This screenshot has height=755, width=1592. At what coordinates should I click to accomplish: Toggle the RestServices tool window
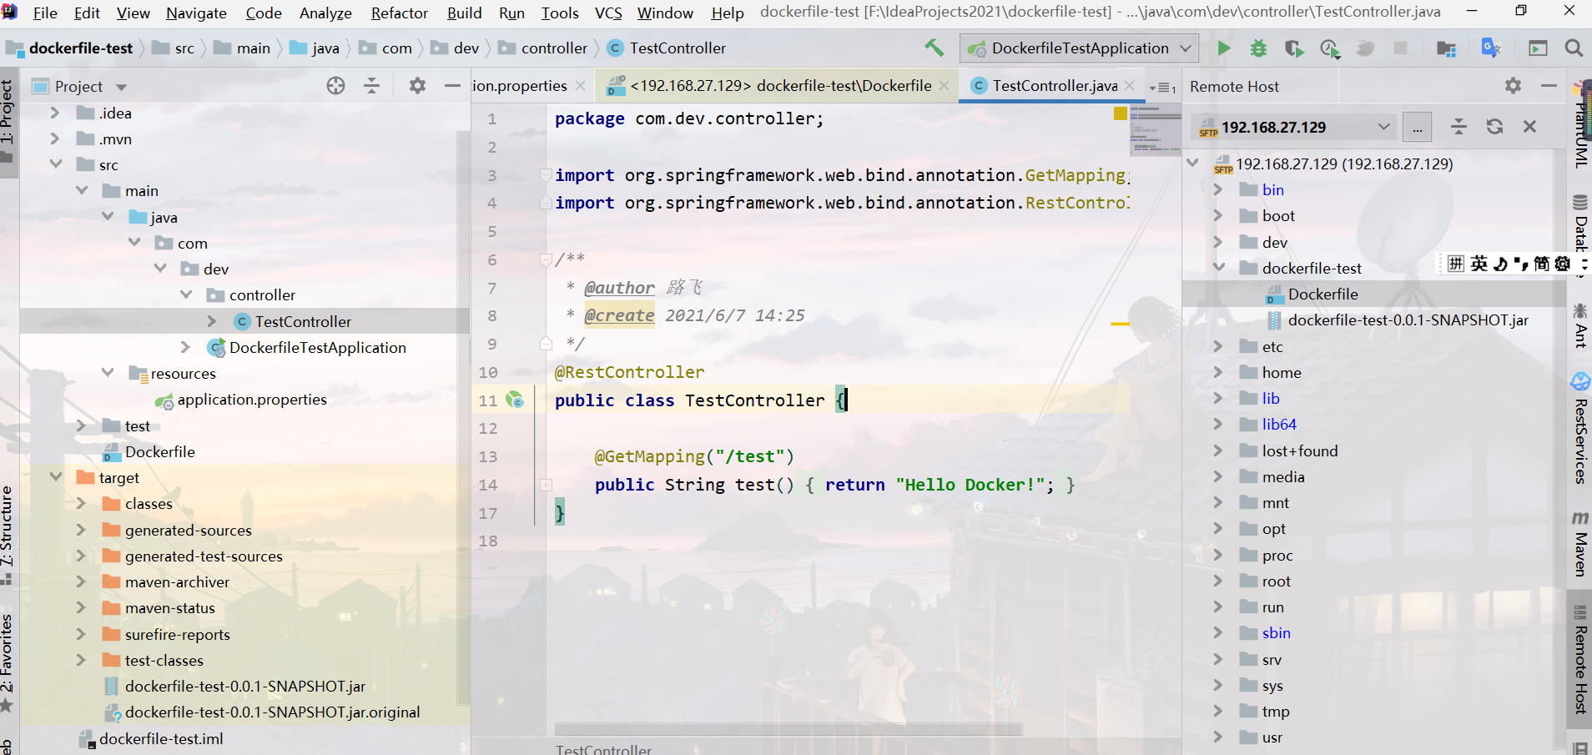(1580, 428)
